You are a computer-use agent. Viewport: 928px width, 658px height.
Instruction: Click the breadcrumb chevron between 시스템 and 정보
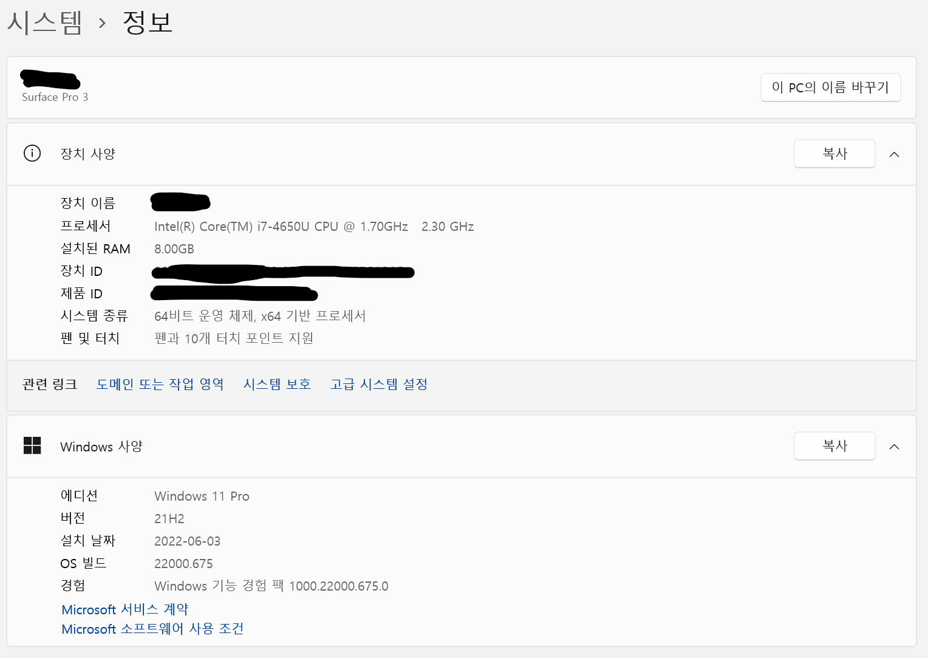[102, 24]
